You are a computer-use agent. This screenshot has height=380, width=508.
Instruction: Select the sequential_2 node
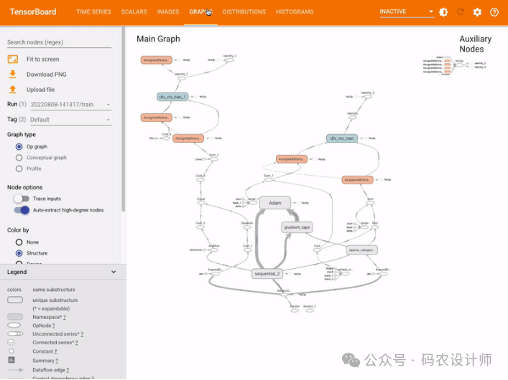click(267, 274)
